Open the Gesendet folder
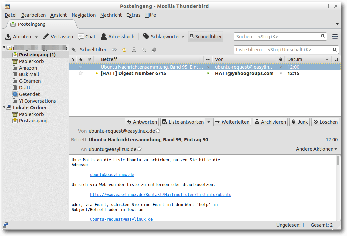 pos(29,94)
